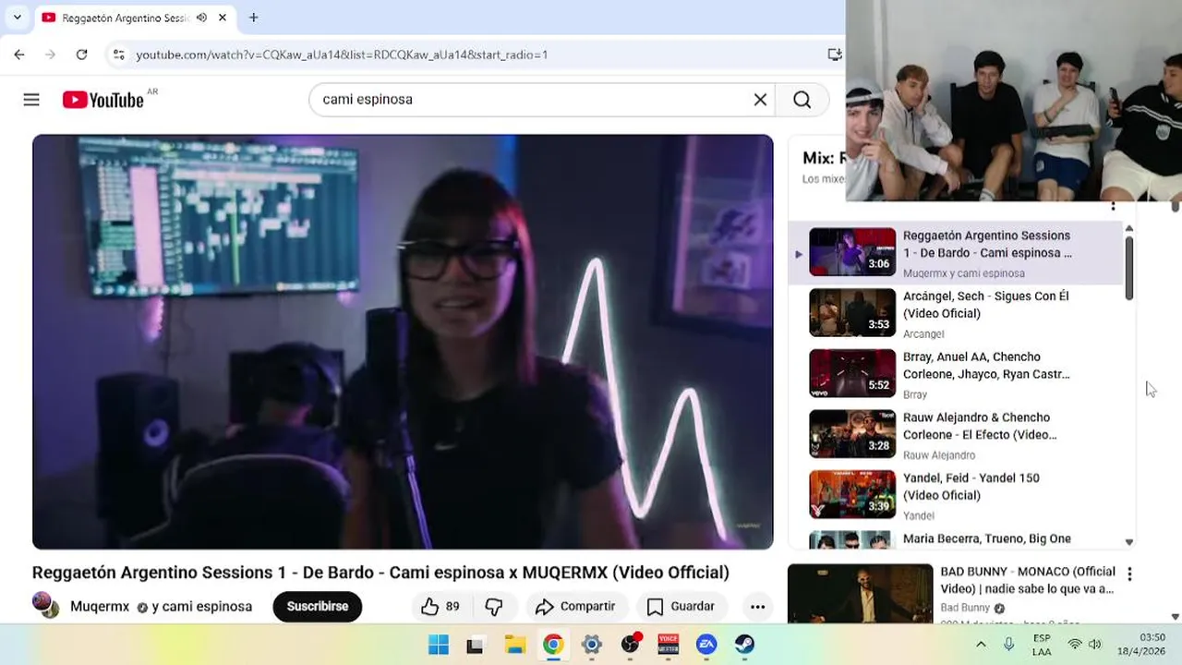Open Task View on taskbar

(475, 645)
